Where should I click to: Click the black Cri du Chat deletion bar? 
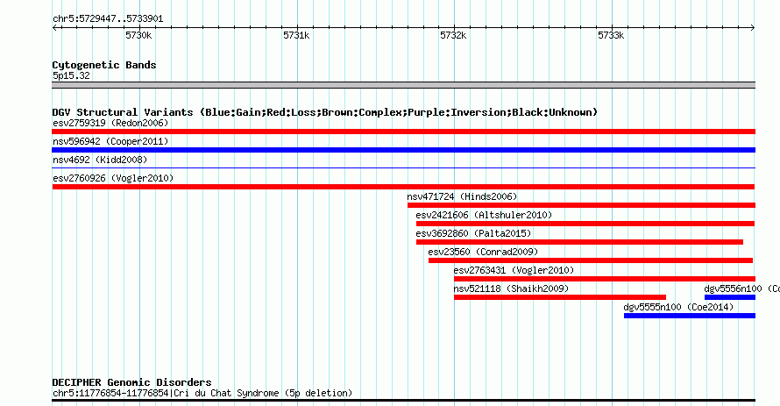click(403, 400)
